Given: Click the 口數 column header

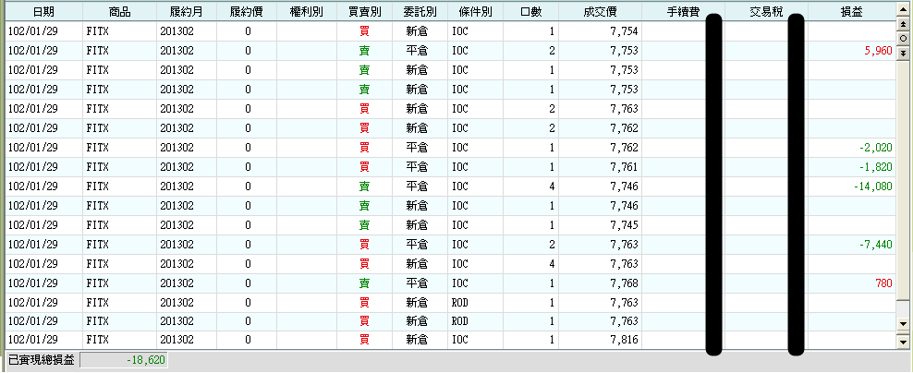Looking at the screenshot, I should (531, 12).
